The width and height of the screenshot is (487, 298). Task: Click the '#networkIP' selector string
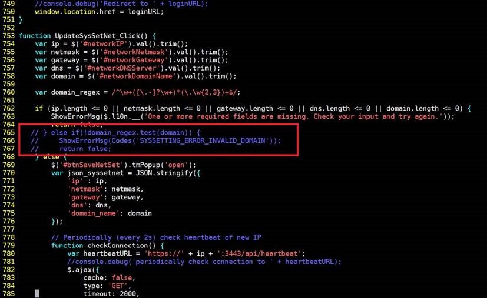[x=104, y=44]
